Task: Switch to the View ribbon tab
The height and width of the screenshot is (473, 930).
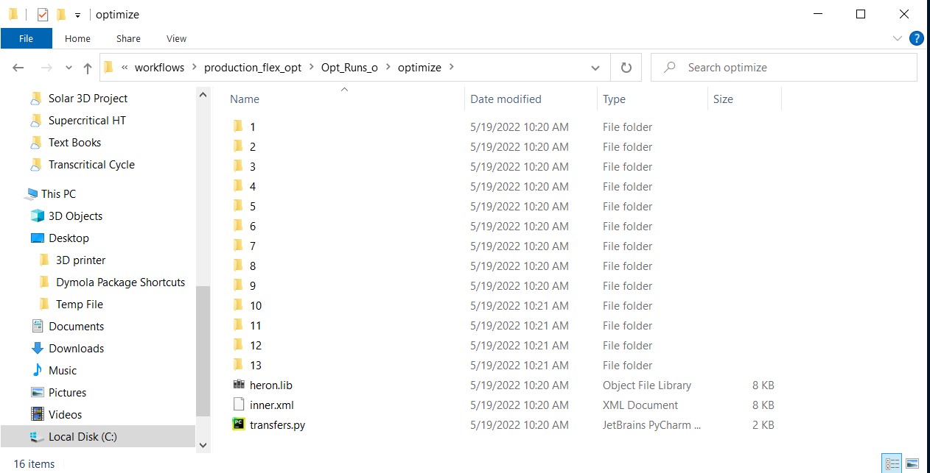Action: [176, 38]
